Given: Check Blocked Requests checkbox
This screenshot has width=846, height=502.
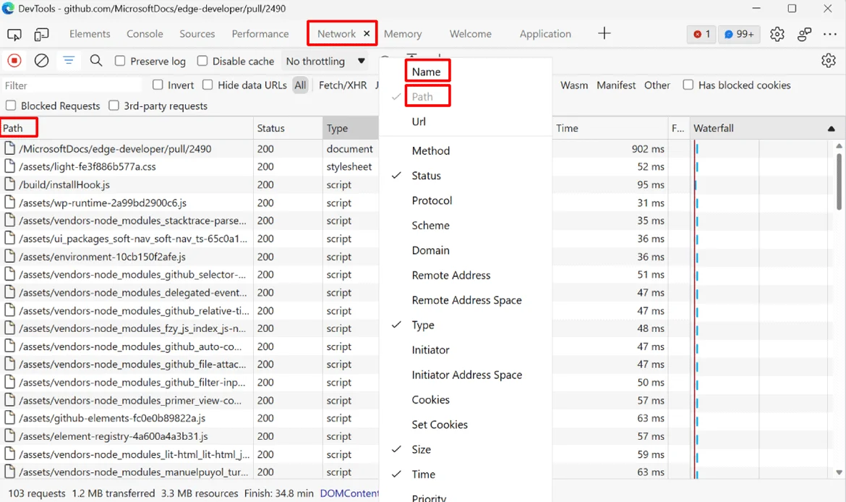Looking at the screenshot, I should [x=11, y=106].
